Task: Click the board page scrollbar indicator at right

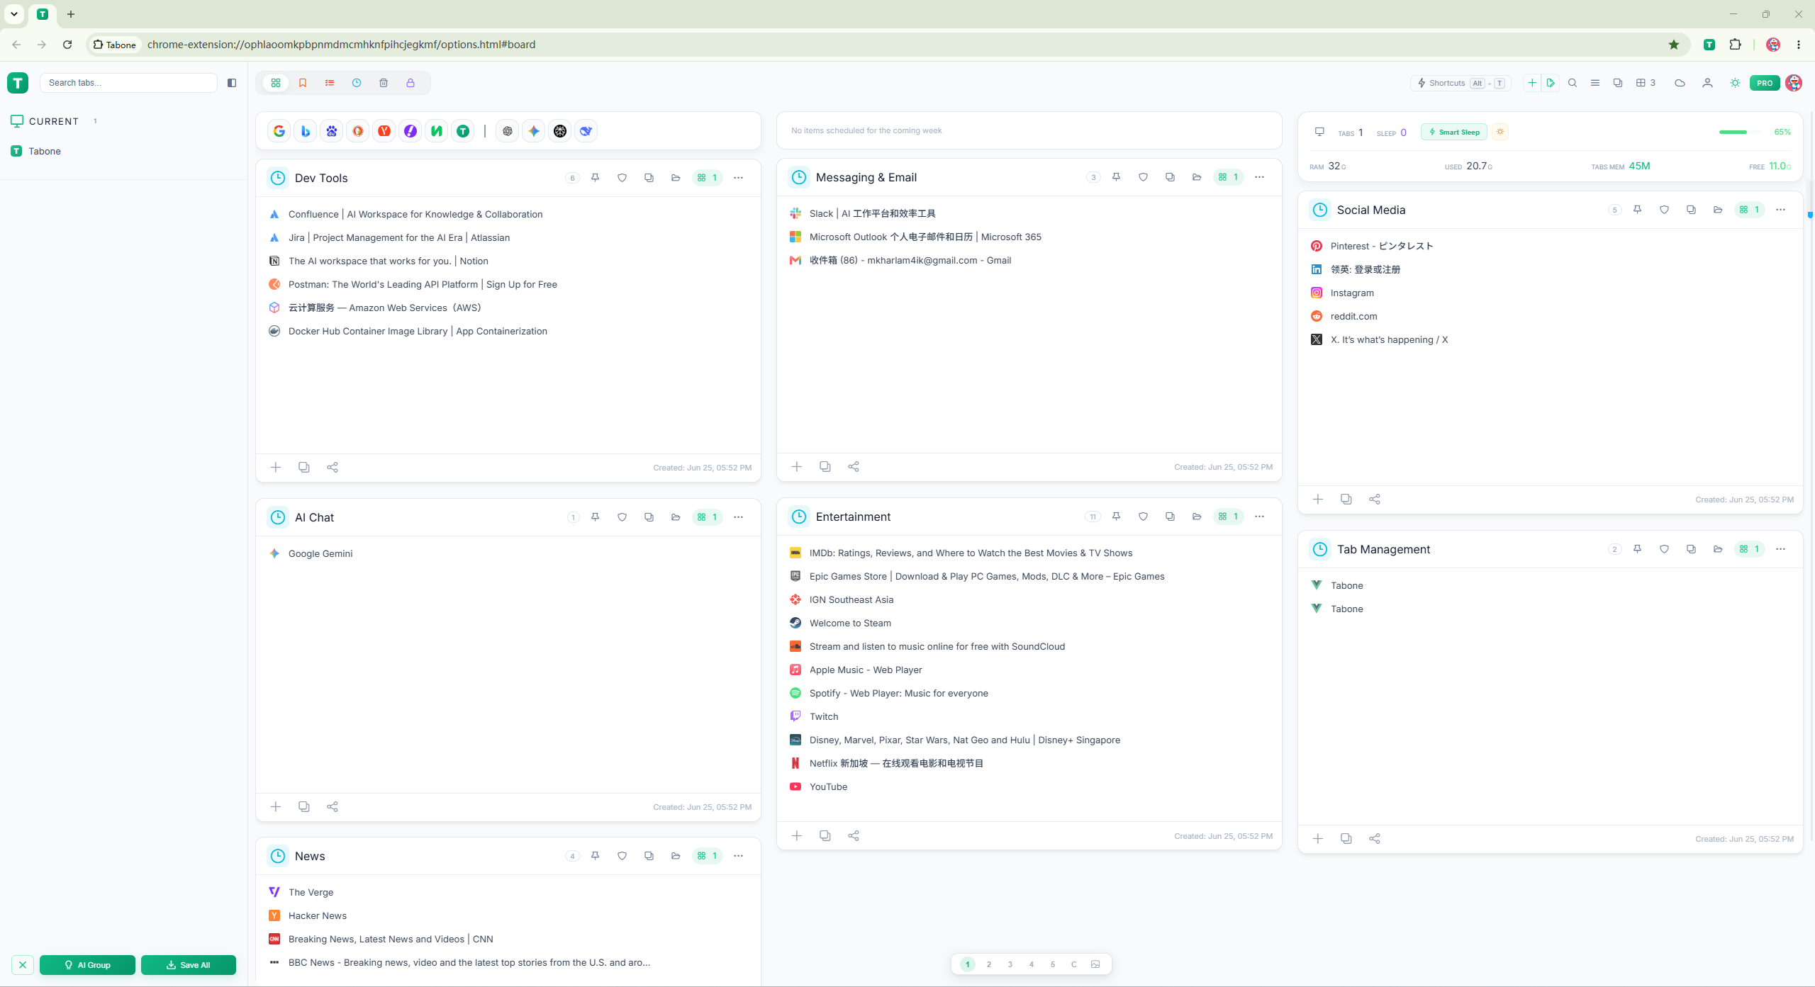Action: [1810, 215]
